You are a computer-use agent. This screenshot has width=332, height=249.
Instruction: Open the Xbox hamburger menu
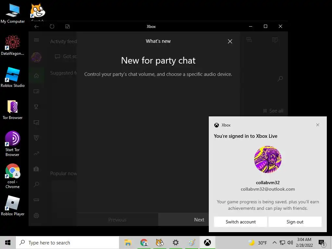[36, 40]
